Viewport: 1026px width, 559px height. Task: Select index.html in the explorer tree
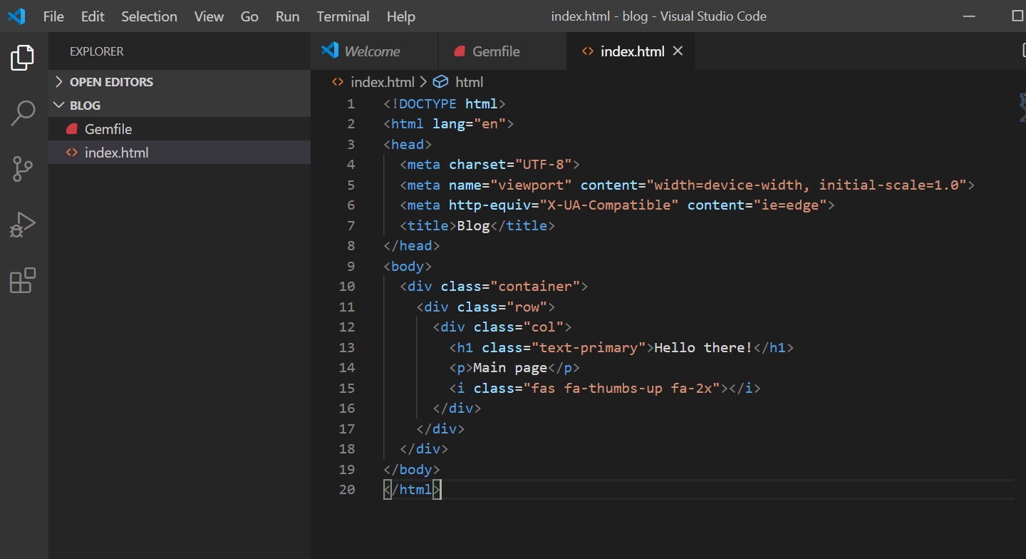click(x=180, y=153)
